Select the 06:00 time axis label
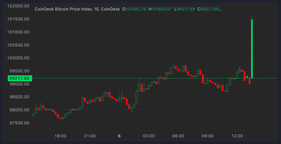 178,136
